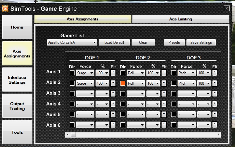Toggle Axis 3 DOF 1 Dir box
Screen dimensions: 235x147
(x=72, y=94)
